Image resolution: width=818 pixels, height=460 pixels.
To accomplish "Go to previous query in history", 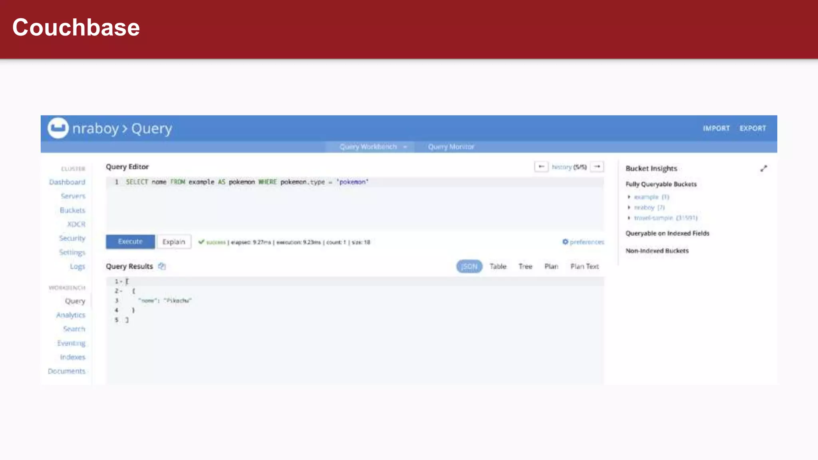I will click(541, 167).
